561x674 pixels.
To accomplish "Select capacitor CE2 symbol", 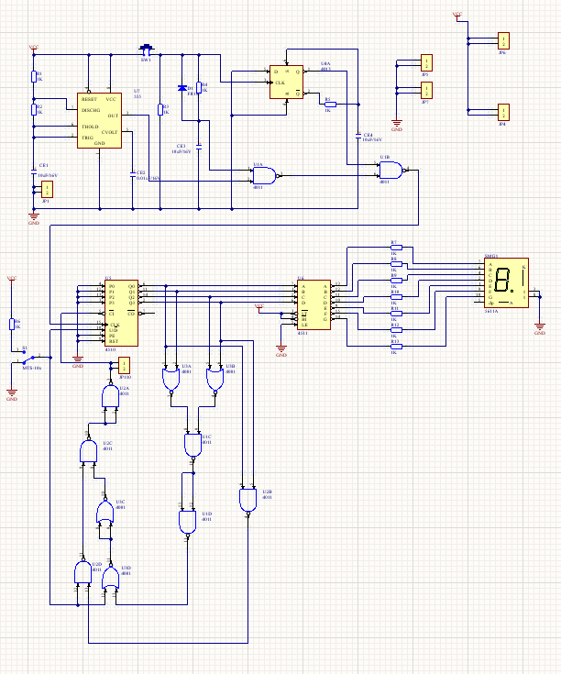I will [x=133, y=174].
